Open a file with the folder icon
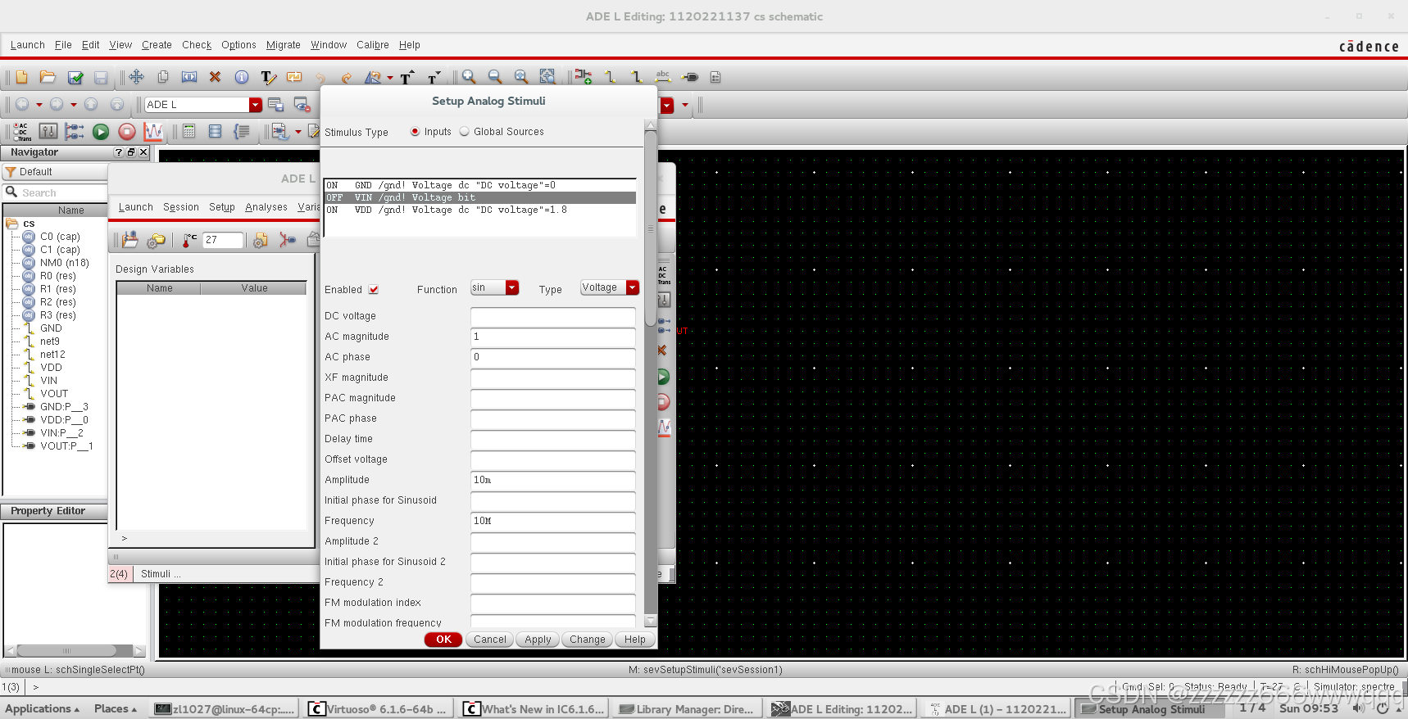Image resolution: width=1408 pixels, height=719 pixels. pyautogui.click(x=48, y=77)
